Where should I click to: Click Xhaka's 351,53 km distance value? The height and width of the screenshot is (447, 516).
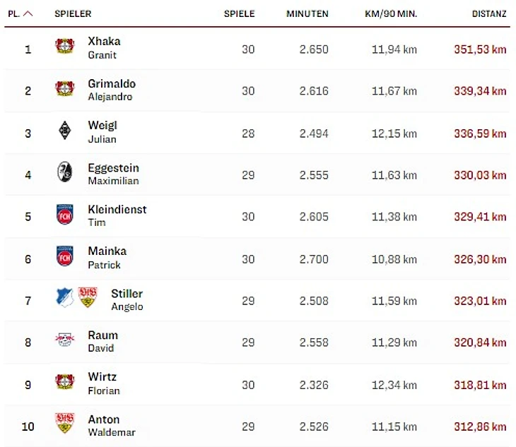pos(480,50)
